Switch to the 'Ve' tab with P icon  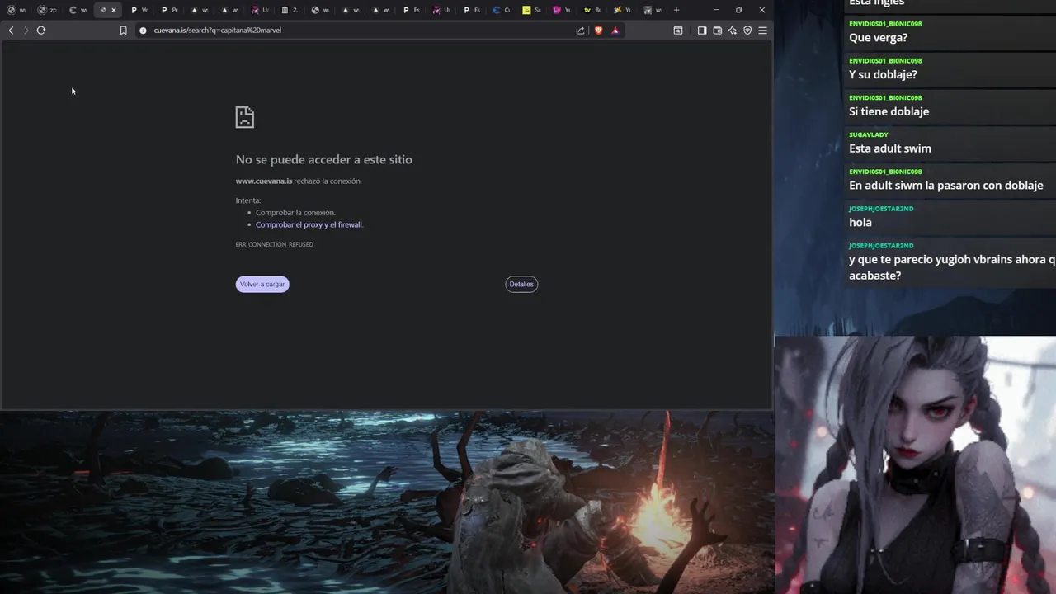(x=139, y=10)
